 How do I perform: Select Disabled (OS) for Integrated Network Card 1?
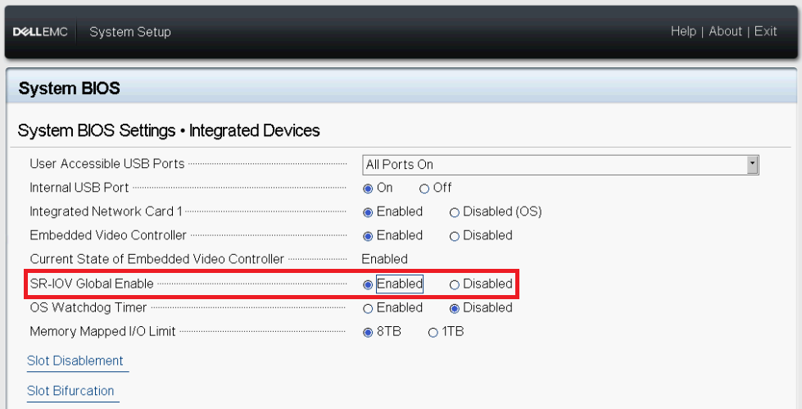(x=455, y=211)
